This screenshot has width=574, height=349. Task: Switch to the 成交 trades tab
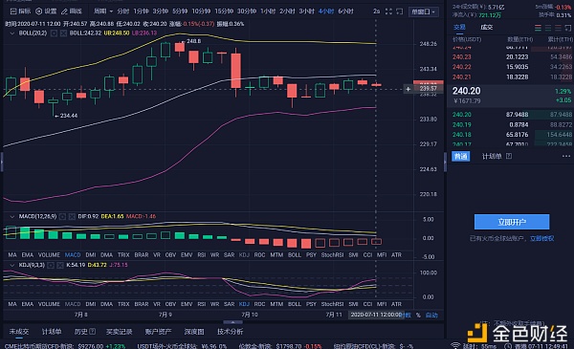(487, 28)
